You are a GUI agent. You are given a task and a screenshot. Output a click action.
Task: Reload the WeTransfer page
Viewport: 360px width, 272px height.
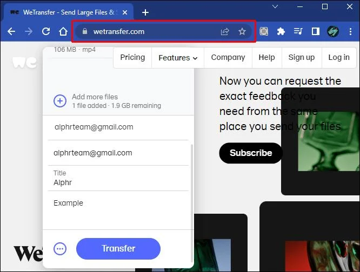click(x=46, y=31)
